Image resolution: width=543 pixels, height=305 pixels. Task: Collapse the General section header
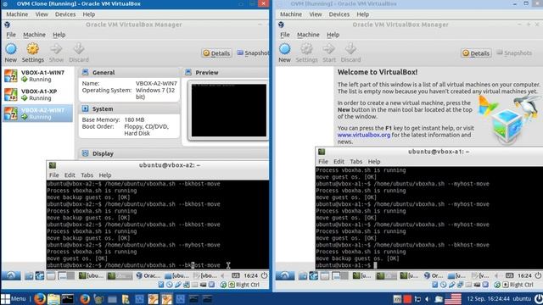point(129,72)
